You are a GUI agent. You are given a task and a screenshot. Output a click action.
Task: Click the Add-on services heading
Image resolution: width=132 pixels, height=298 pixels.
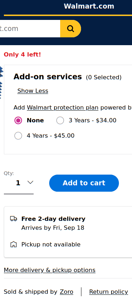click(48, 77)
